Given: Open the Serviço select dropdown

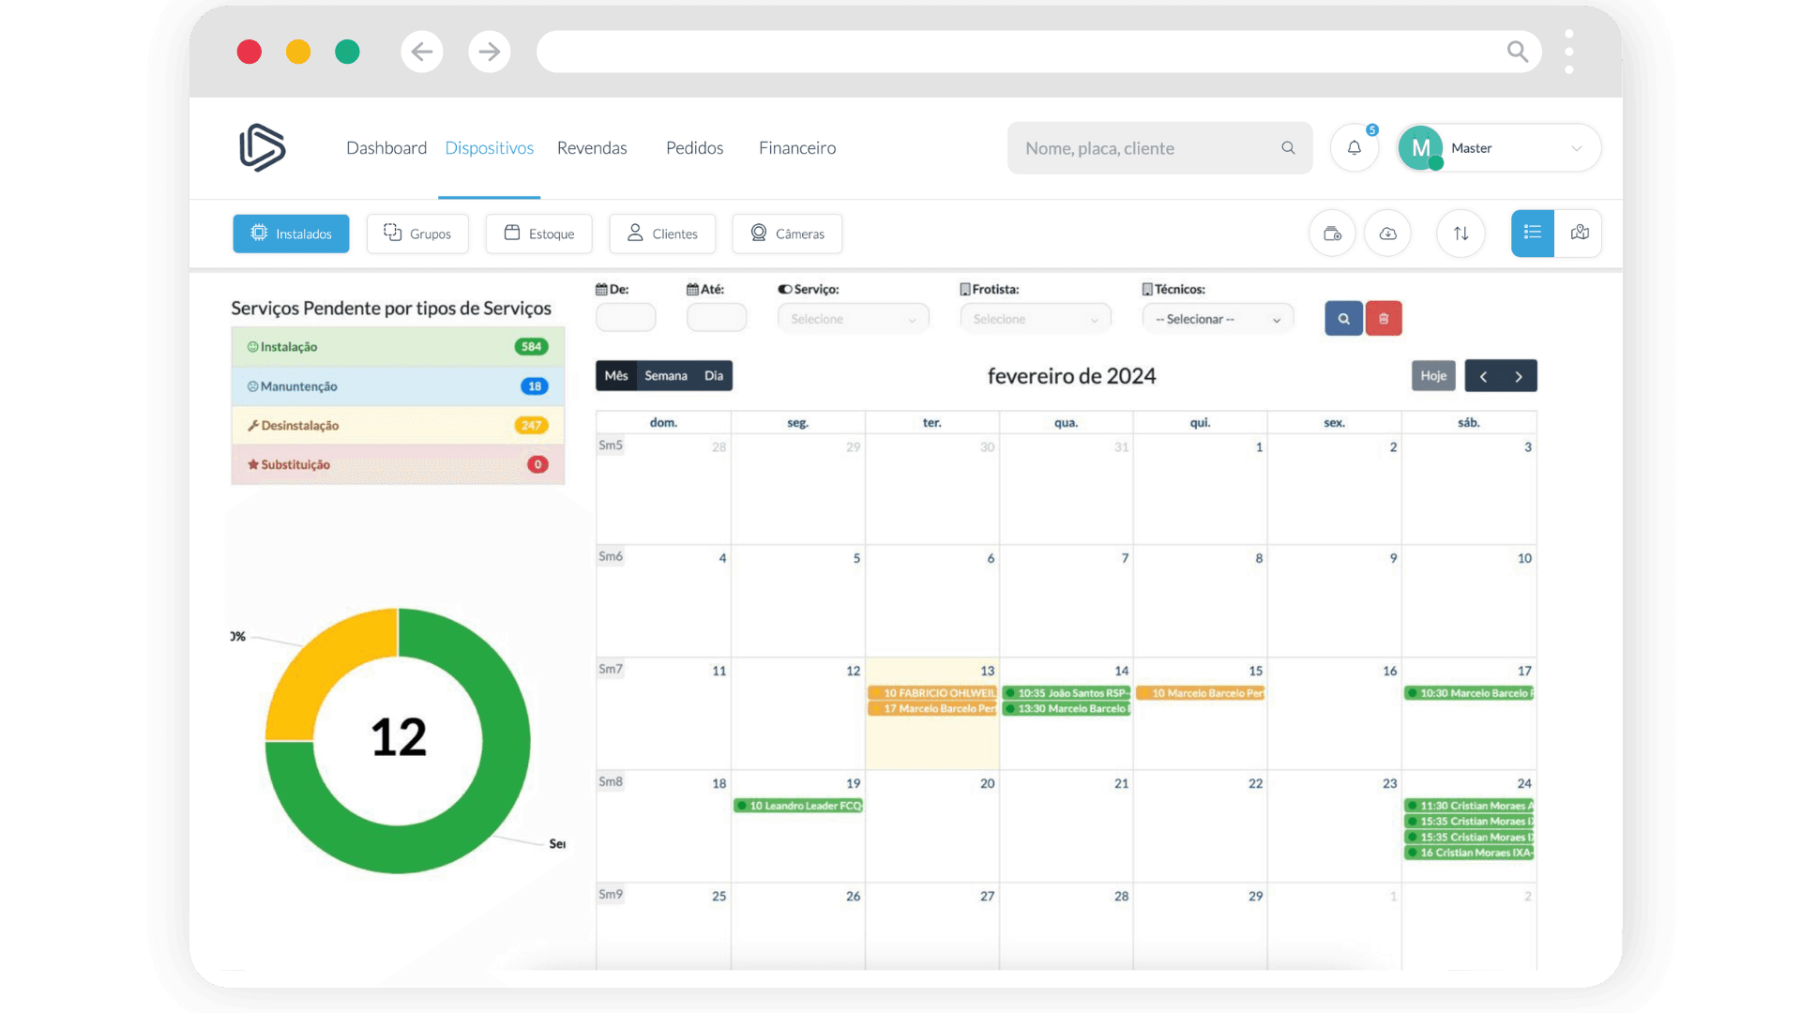Looking at the screenshot, I should [x=853, y=319].
